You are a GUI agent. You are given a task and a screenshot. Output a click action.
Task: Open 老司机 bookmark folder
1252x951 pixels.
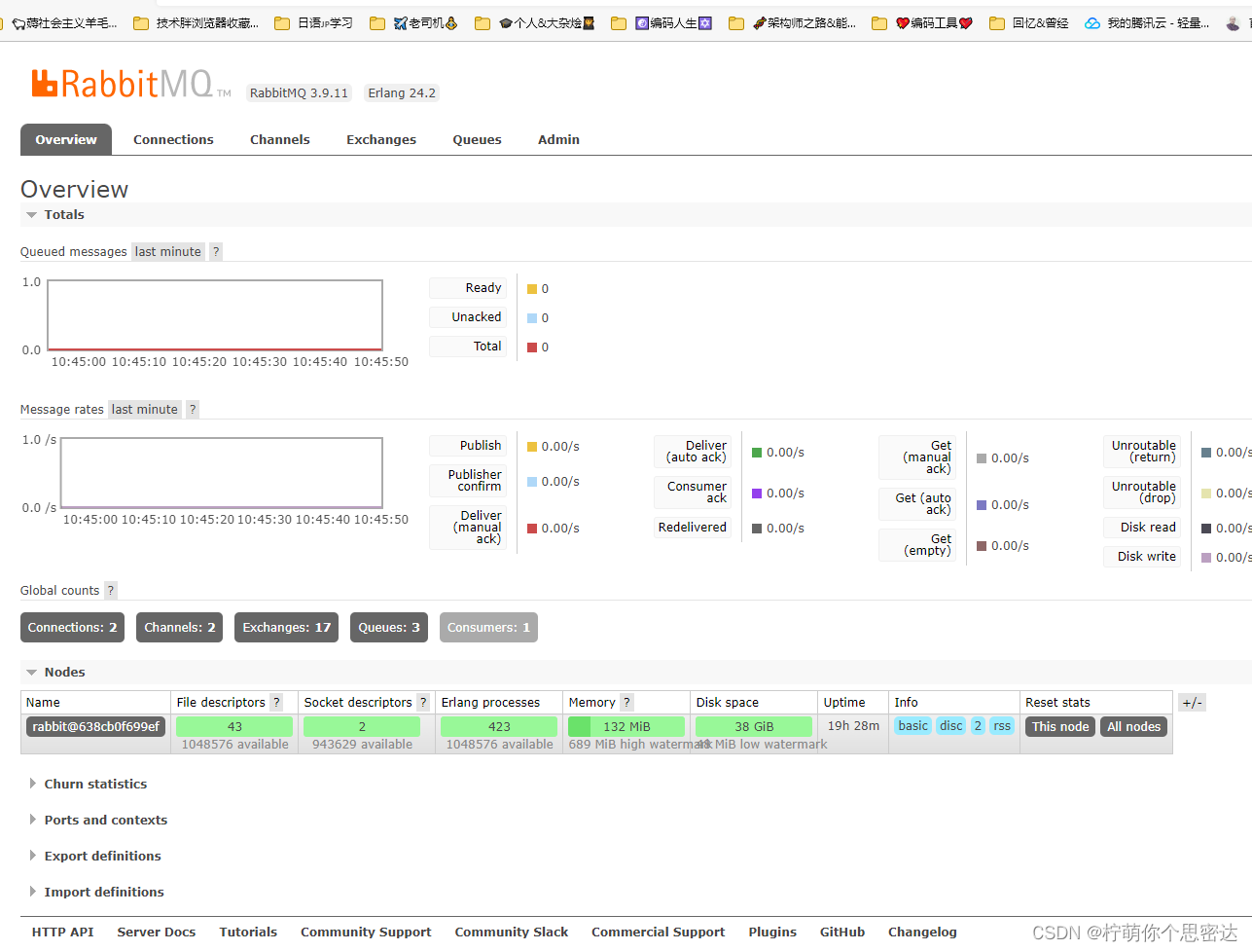pos(414,22)
